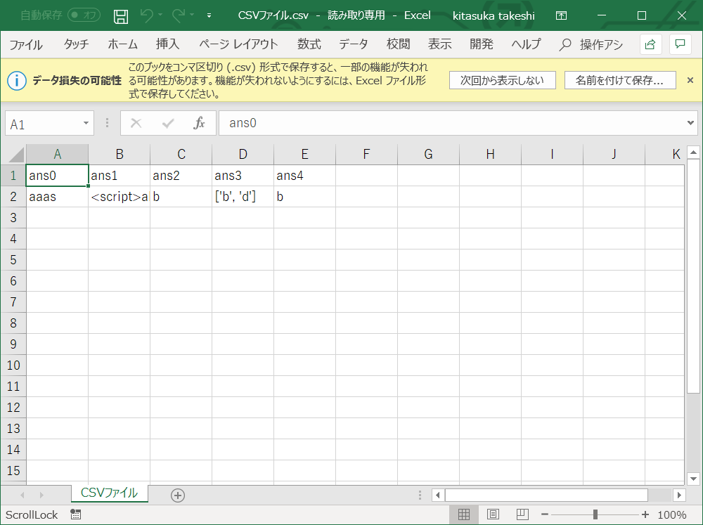
Task: Expand the formula bar chevron
Action: (x=690, y=123)
